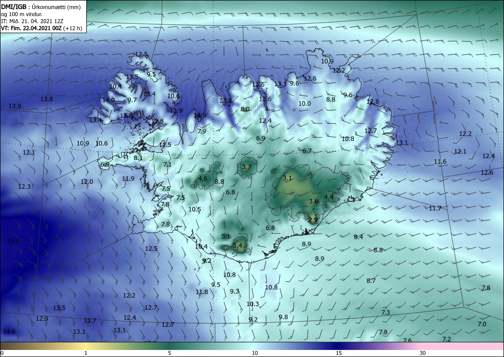Click the 'IT: Mið. 21. 04. 2021 12Z' line

tap(32, 21)
